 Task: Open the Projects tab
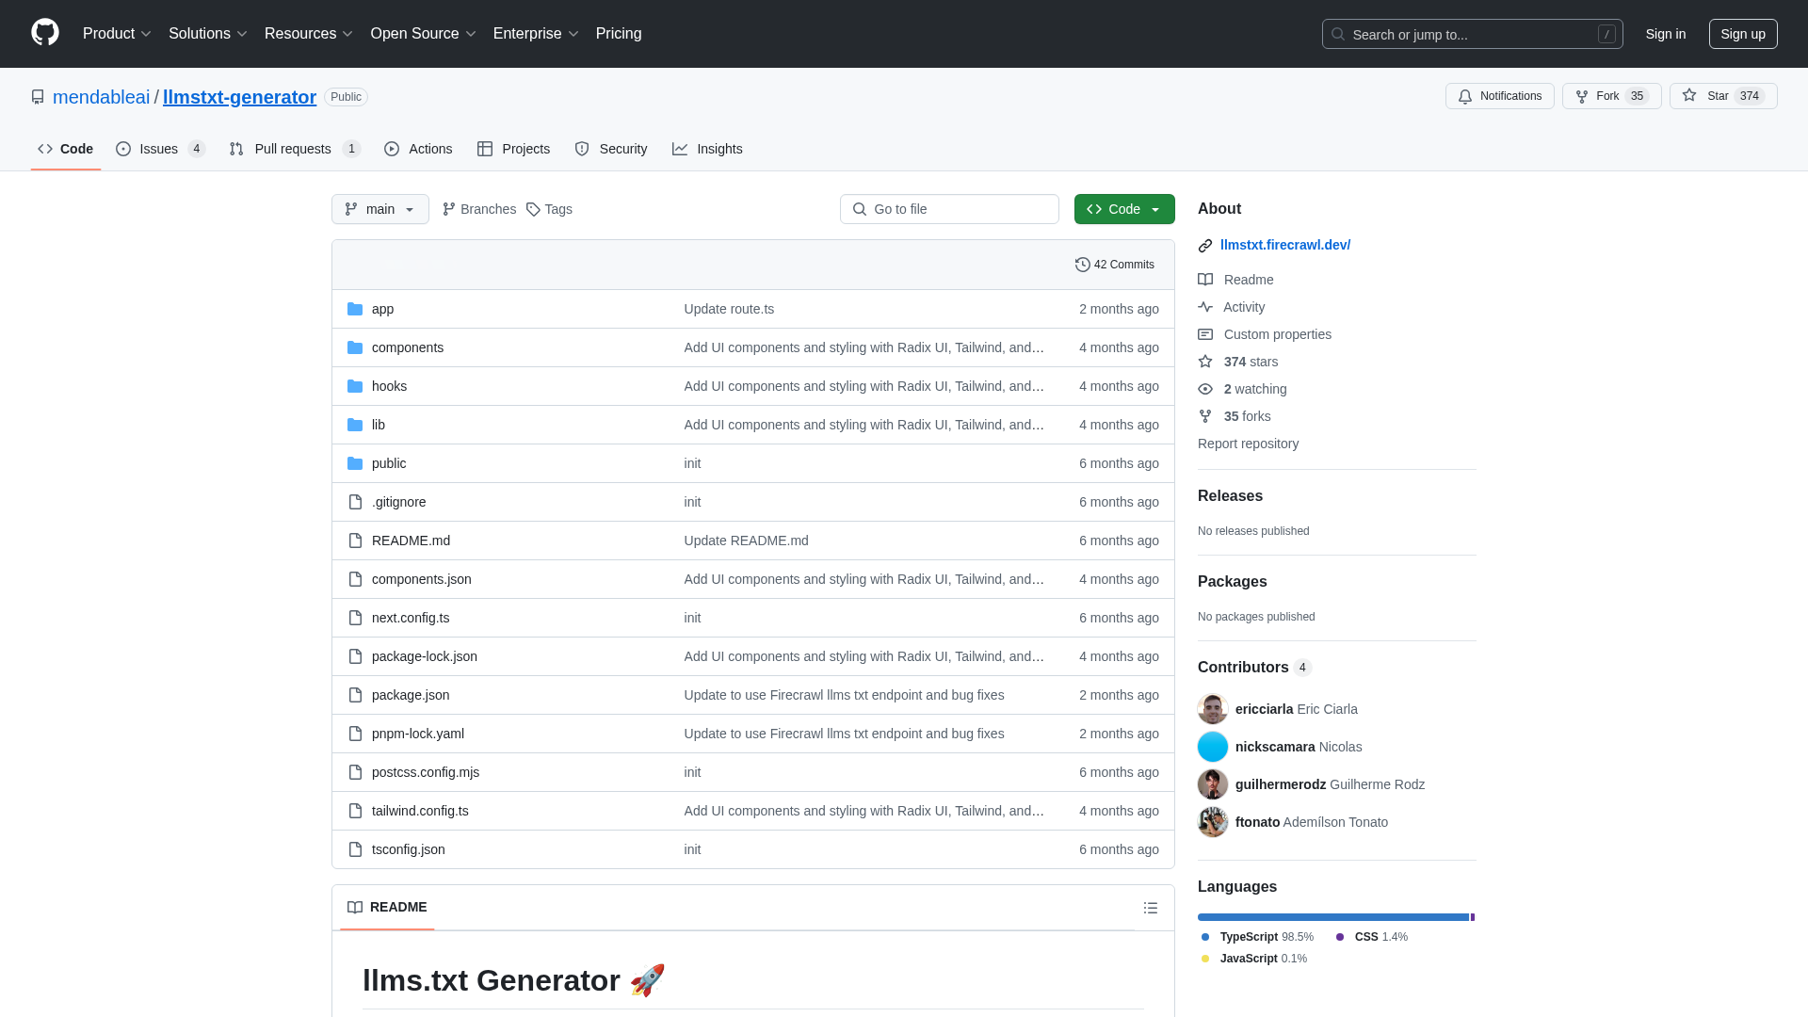(513, 149)
